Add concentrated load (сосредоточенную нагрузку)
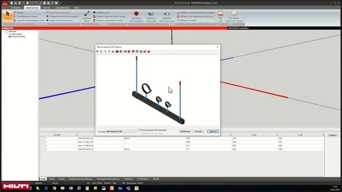The width and height of the screenshot is (342, 192). click(196, 13)
